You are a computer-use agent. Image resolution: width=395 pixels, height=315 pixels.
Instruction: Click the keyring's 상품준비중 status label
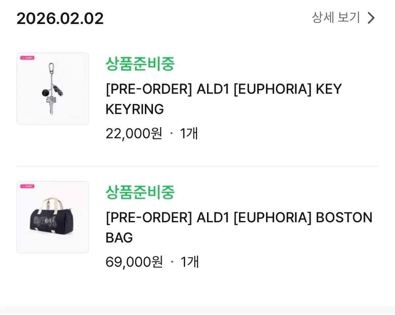140,64
